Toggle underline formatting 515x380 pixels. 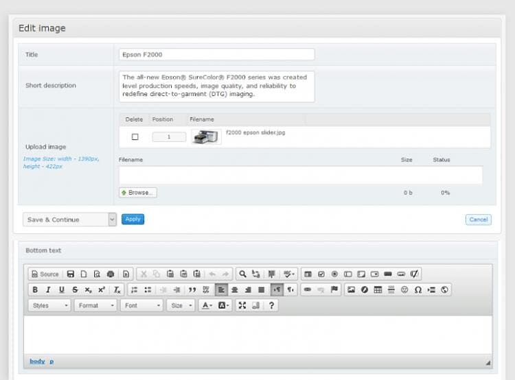62,289
